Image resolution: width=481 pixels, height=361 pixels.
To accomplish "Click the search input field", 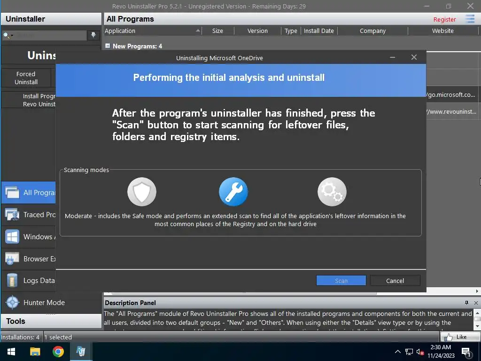I will coord(51,35).
